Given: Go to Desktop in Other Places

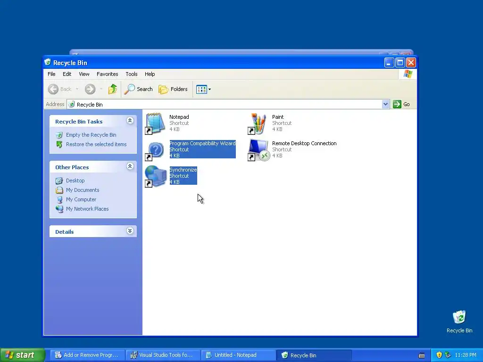Looking at the screenshot, I should tap(75, 181).
